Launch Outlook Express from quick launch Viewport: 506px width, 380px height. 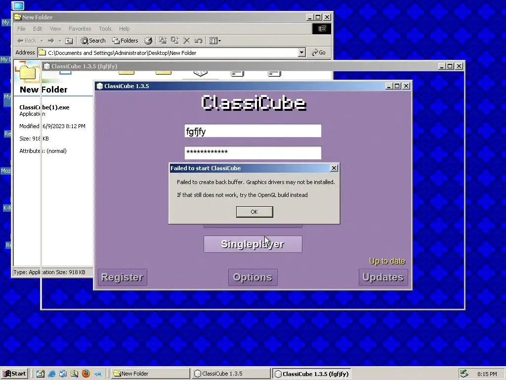click(63, 374)
